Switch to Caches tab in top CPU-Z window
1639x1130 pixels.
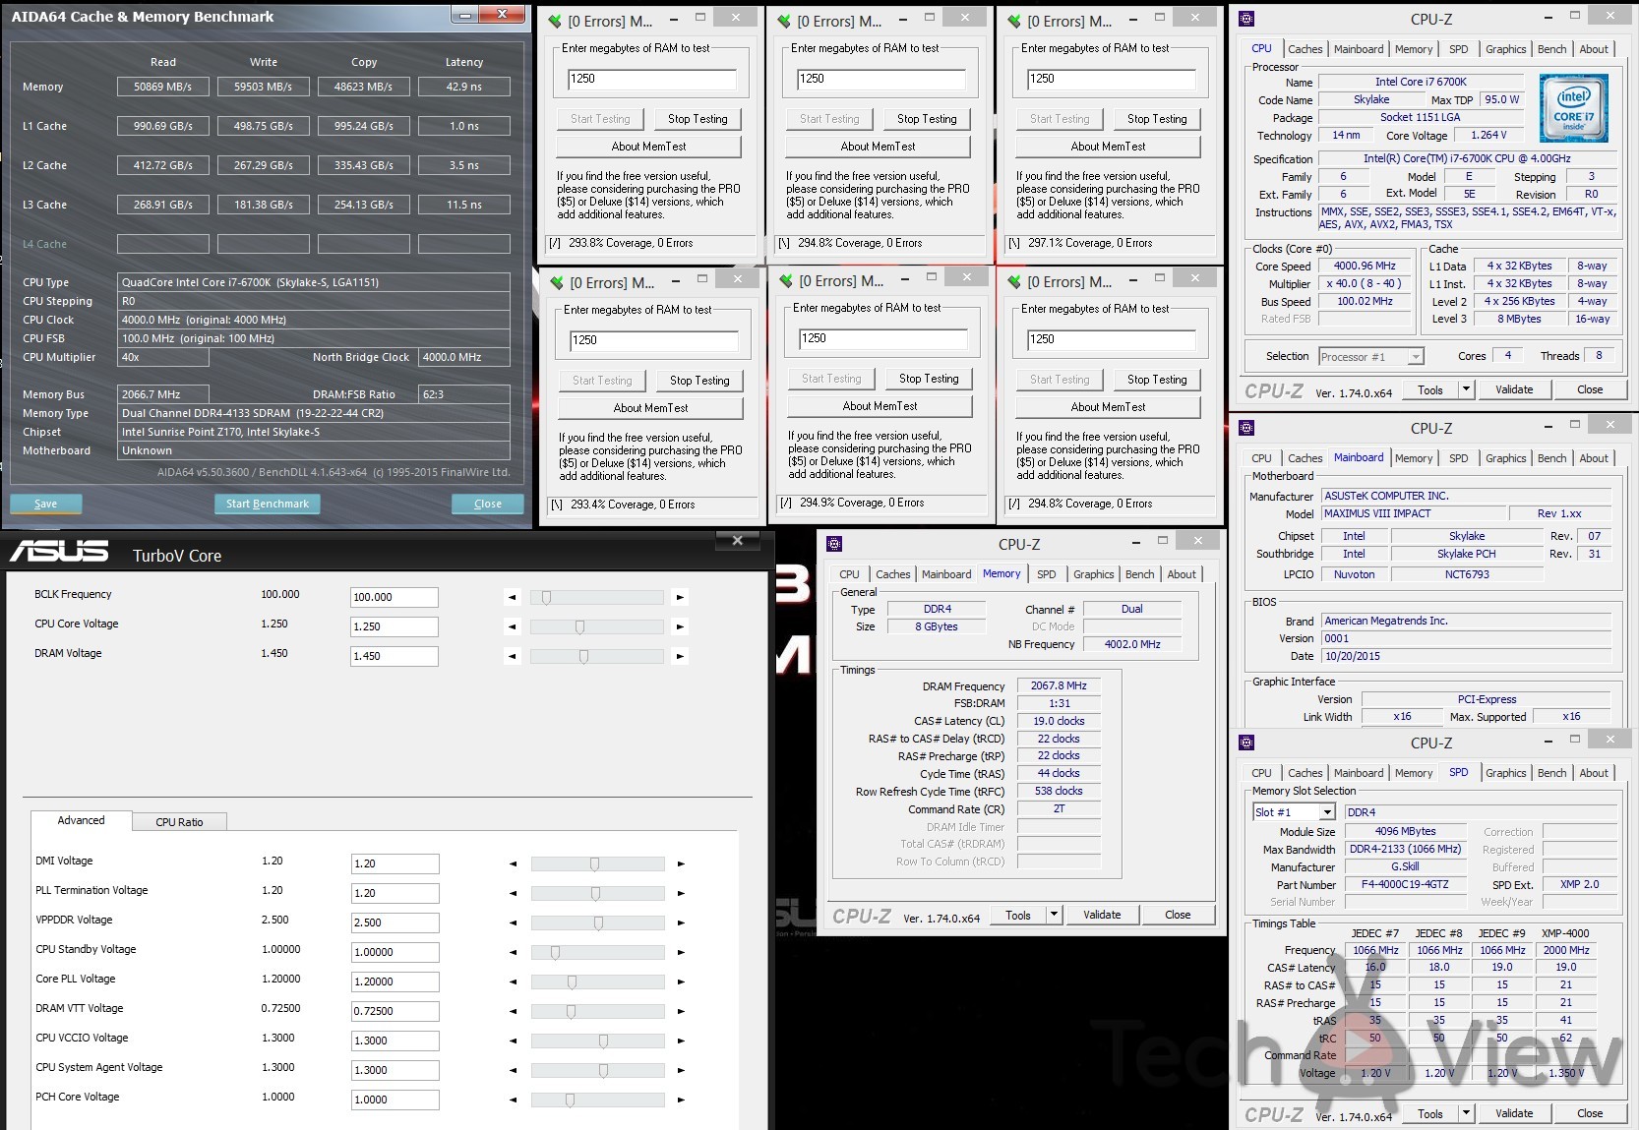1305,49
